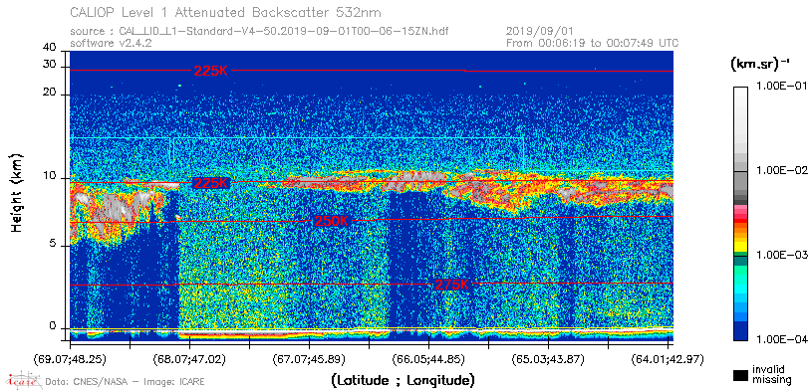Click the x-axis label '(67.07;45.89)'
808x390 pixels.
click(309, 358)
